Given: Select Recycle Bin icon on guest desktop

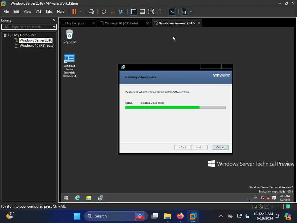Looking at the screenshot, I should coord(70,36).
